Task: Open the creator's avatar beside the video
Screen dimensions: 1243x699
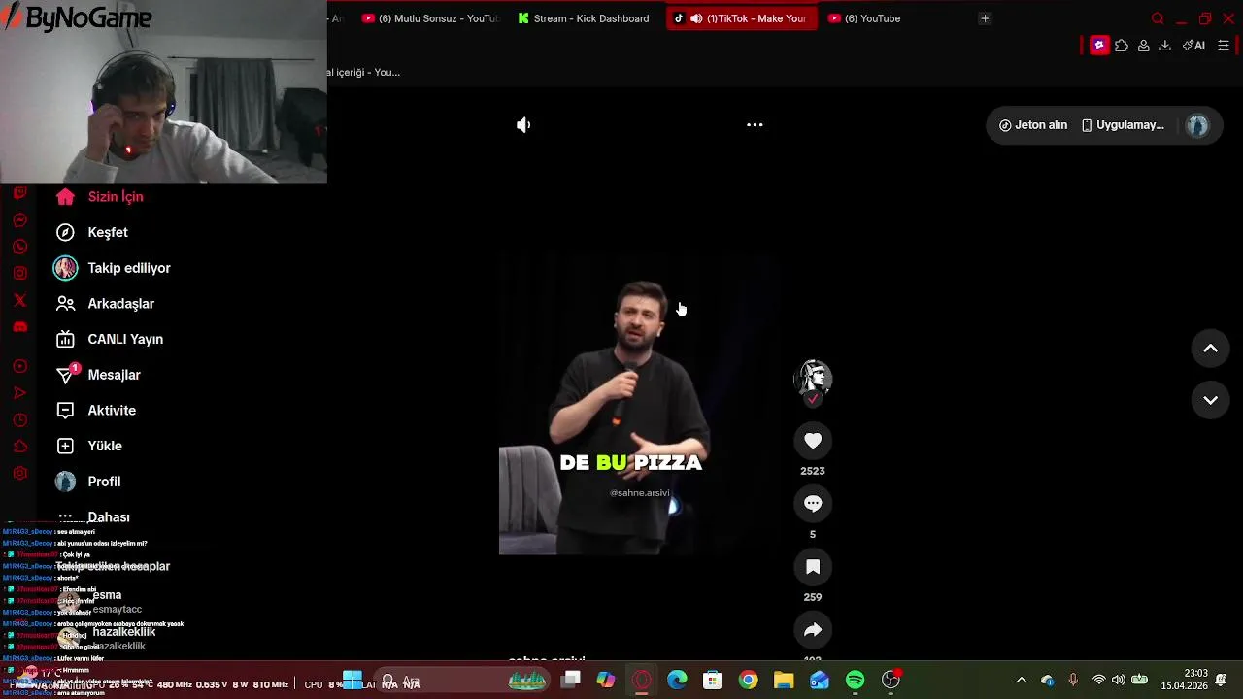Action: pyautogui.click(x=813, y=379)
